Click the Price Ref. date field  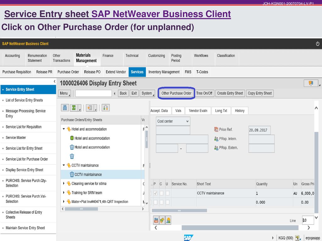point(259,130)
